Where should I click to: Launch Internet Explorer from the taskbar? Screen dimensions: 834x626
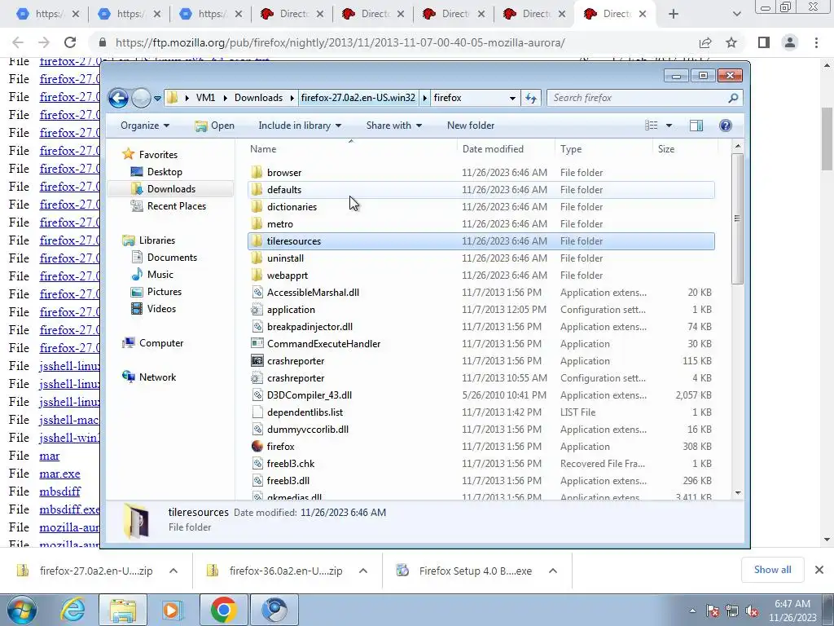(72, 610)
